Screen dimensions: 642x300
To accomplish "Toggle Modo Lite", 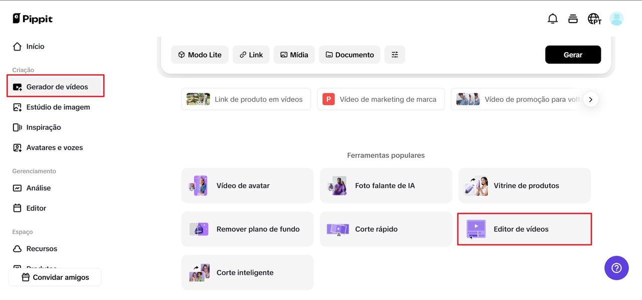I will click(x=200, y=54).
